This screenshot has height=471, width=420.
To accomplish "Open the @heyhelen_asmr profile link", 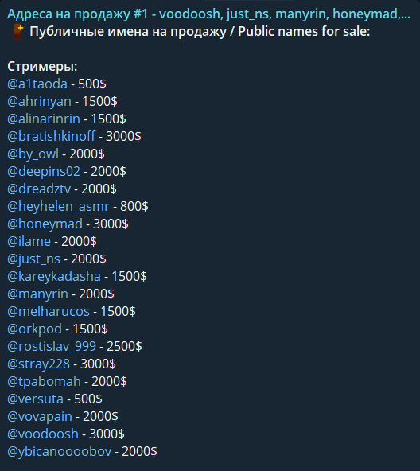I will tap(58, 207).
